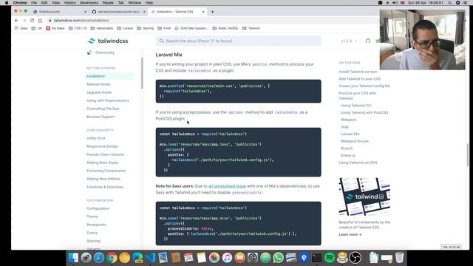Open Terminal from the dock
The height and width of the screenshot is (266, 473).
click(317, 258)
